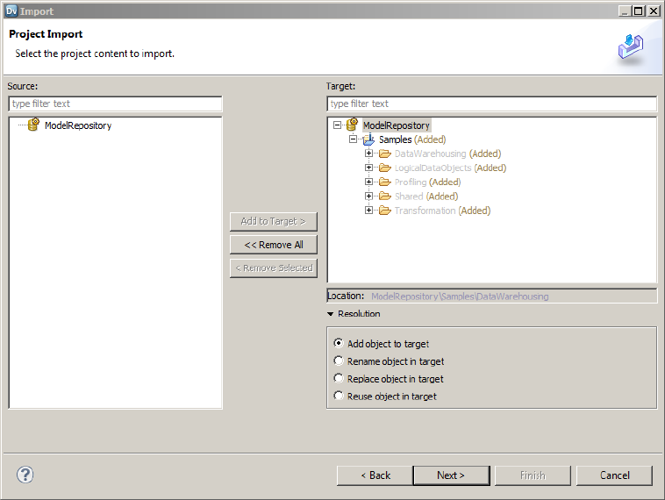Click the Profiling folder icon
This screenshot has height=500, width=665.
pos(384,182)
